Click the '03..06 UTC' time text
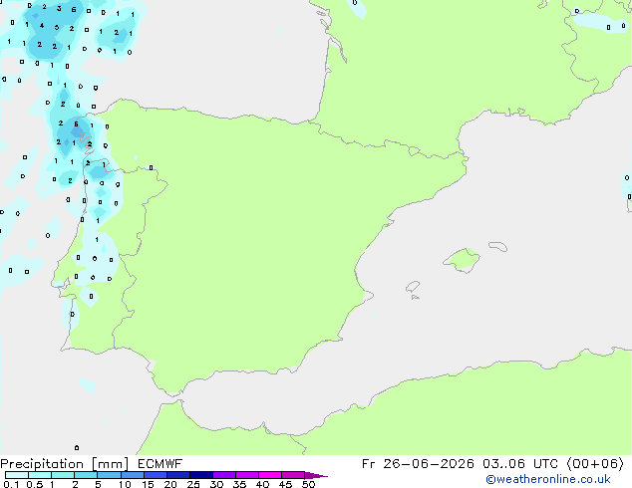Screen dimensions: 632x488 coord(520,464)
